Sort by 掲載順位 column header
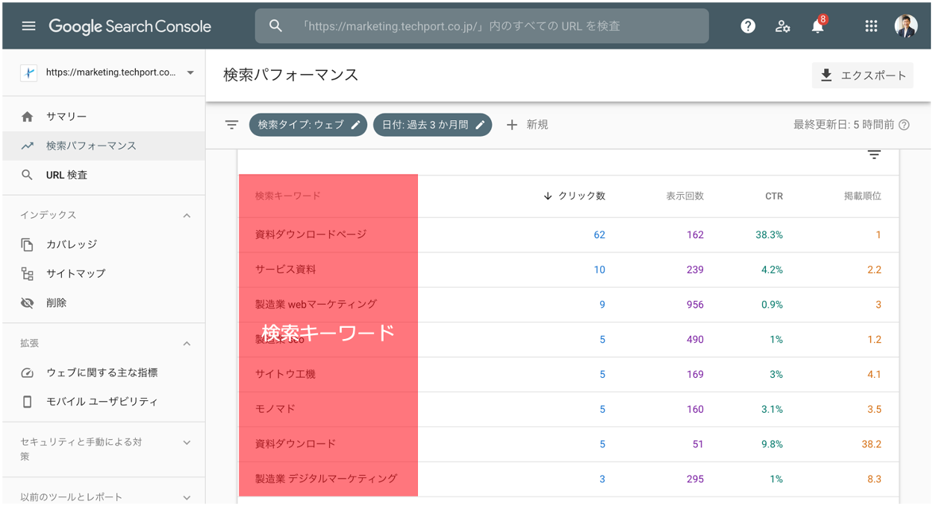 click(x=862, y=196)
